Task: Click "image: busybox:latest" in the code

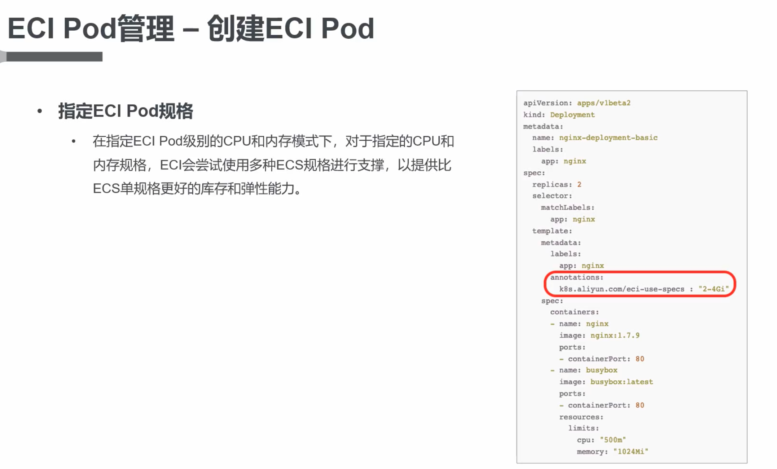Action: [x=606, y=382]
